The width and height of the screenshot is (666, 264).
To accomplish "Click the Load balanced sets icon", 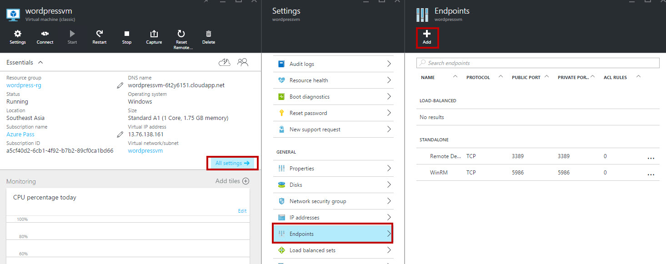I will pos(281,250).
